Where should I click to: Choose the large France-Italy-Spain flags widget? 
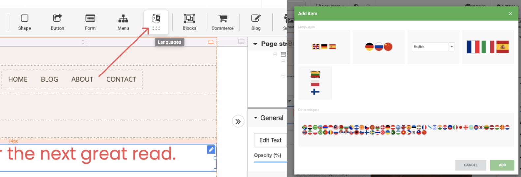click(x=488, y=47)
